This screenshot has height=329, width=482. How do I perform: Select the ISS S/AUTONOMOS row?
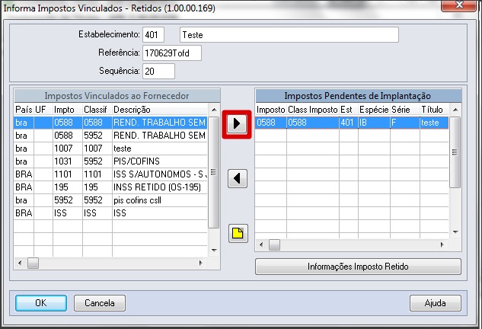coord(110,174)
